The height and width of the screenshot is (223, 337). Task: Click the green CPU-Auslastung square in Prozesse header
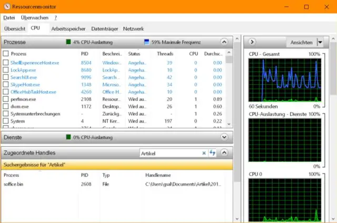(x=68, y=42)
